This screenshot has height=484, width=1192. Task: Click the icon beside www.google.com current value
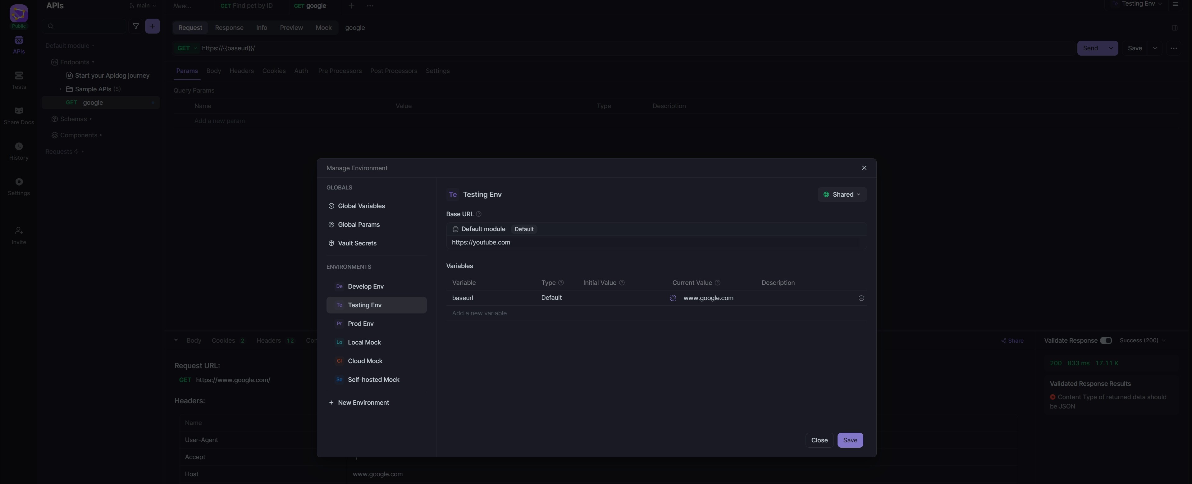click(x=673, y=299)
